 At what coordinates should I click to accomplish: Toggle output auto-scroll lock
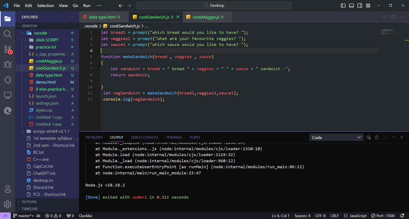(x=377, y=137)
